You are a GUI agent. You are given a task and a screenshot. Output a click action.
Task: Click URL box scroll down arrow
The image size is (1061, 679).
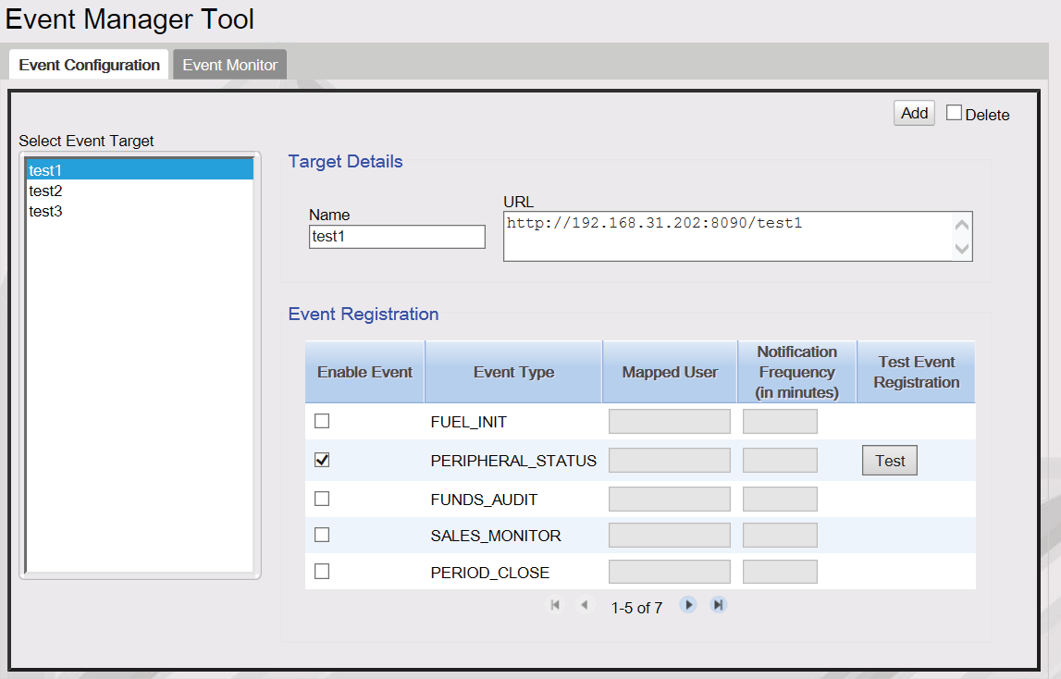click(x=961, y=249)
